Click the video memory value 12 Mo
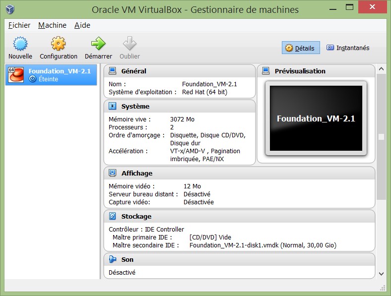This screenshot has height=296, width=391. [x=192, y=186]
